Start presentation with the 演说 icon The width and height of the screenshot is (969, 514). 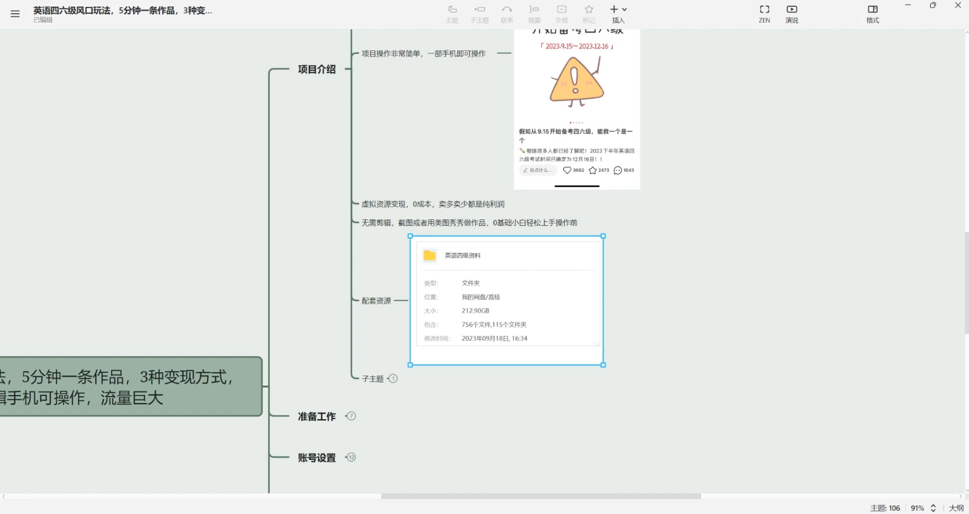[x=791, y=14]
